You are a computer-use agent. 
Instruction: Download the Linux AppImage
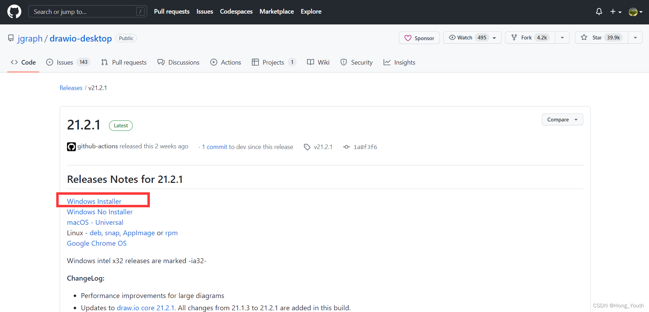(139, 233)
